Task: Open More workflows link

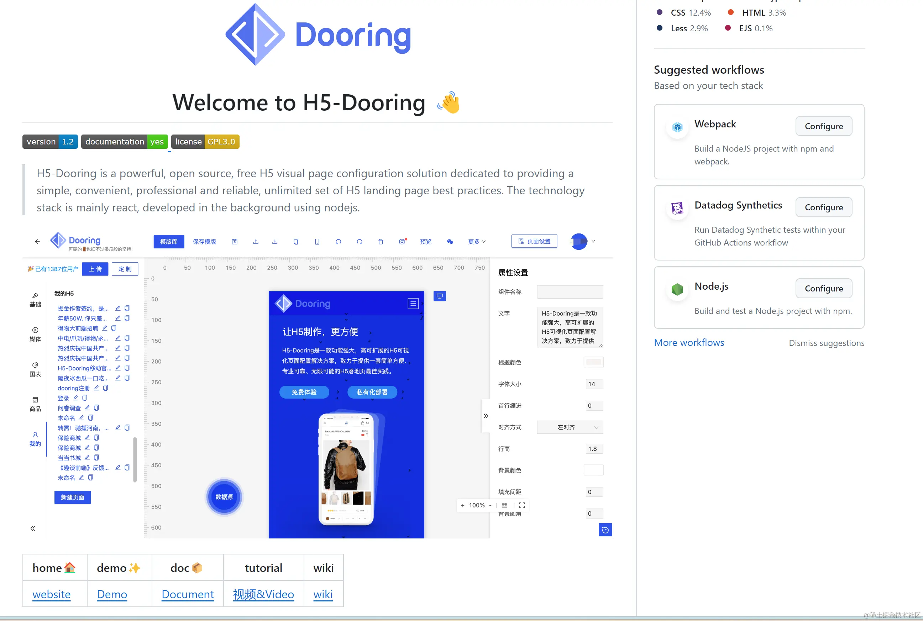Action: [689, 343]
